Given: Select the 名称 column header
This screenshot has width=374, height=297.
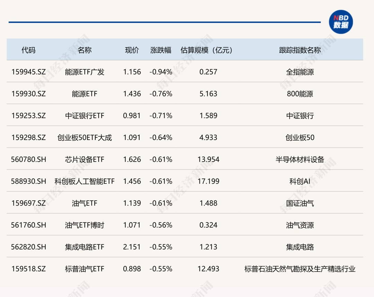Looking at the screenshot, I should [84, 50].
